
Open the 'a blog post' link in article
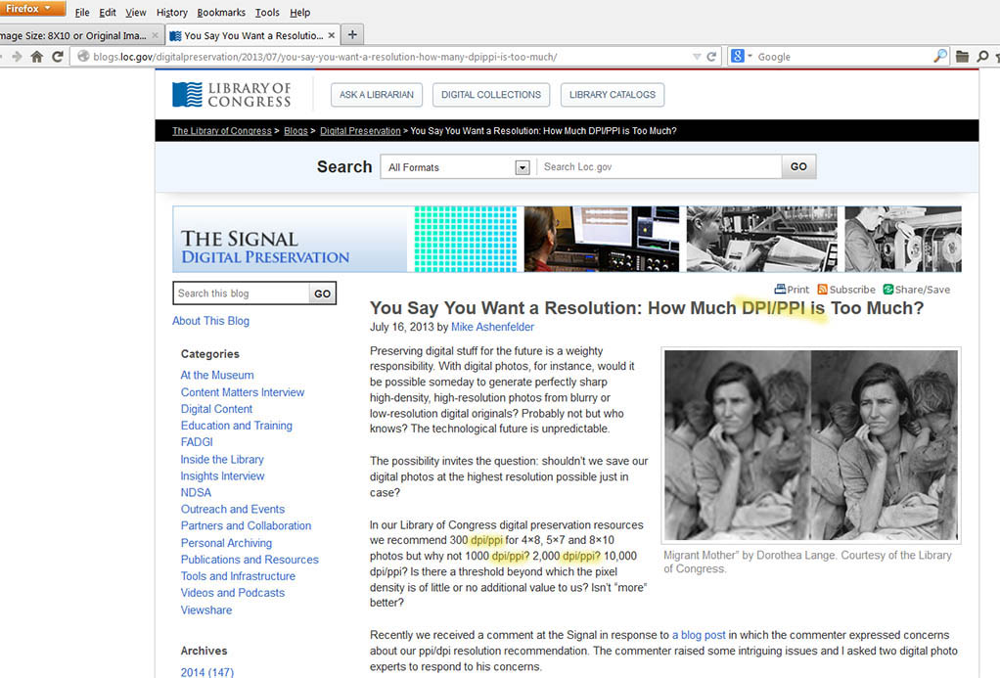tap(699, 635)
